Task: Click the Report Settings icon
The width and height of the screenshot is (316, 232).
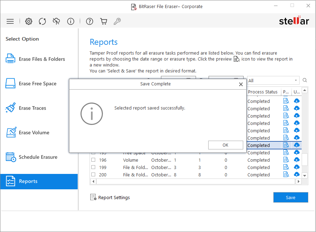Action: [93, 197]
